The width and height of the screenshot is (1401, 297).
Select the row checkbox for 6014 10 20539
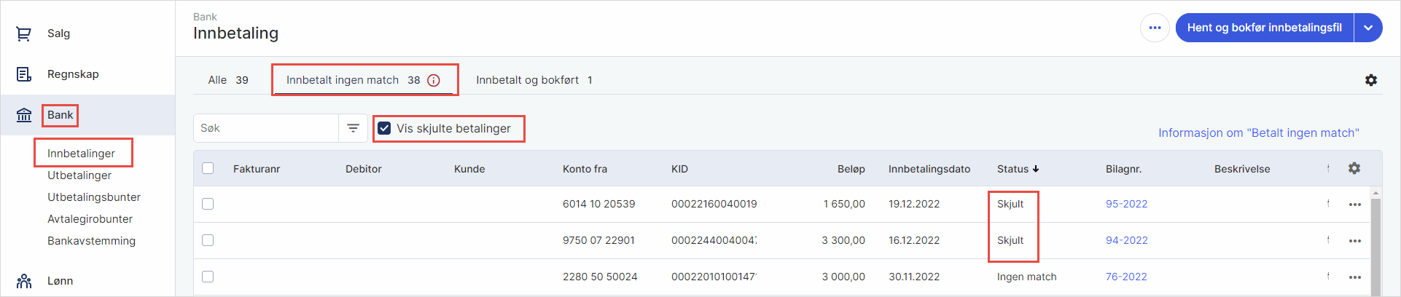(x=208, y=204)
